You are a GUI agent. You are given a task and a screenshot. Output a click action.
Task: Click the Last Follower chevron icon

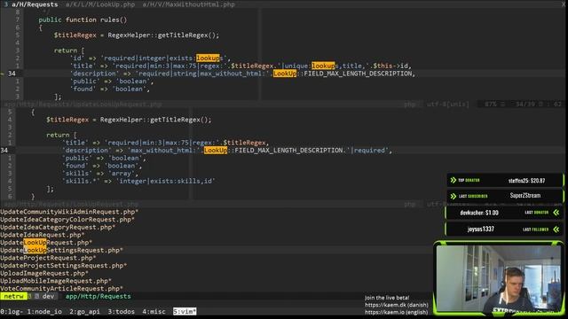pyautogui.click(x=556, y=230)
